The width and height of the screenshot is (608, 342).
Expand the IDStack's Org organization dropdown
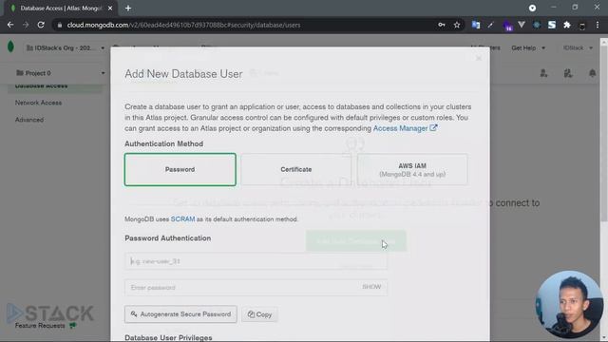[66, 48]
